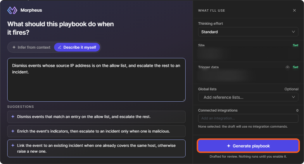This screenshot has height=164, width=304.
Task: Click the Optional label for Global lists
Action: point(291,89)
